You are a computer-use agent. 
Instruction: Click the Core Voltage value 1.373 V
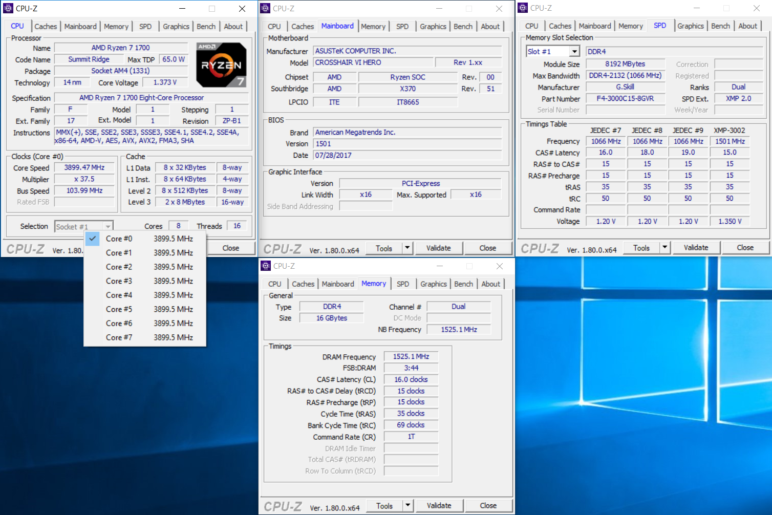[165, 82]
